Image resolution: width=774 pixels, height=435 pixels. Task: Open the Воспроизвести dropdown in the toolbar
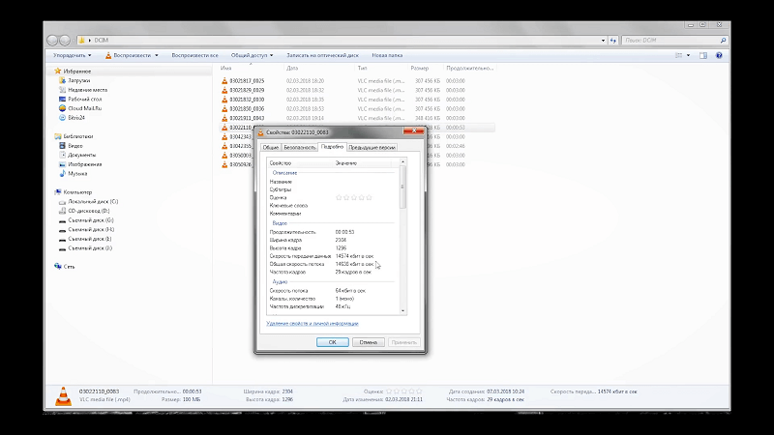click(137, 55)
